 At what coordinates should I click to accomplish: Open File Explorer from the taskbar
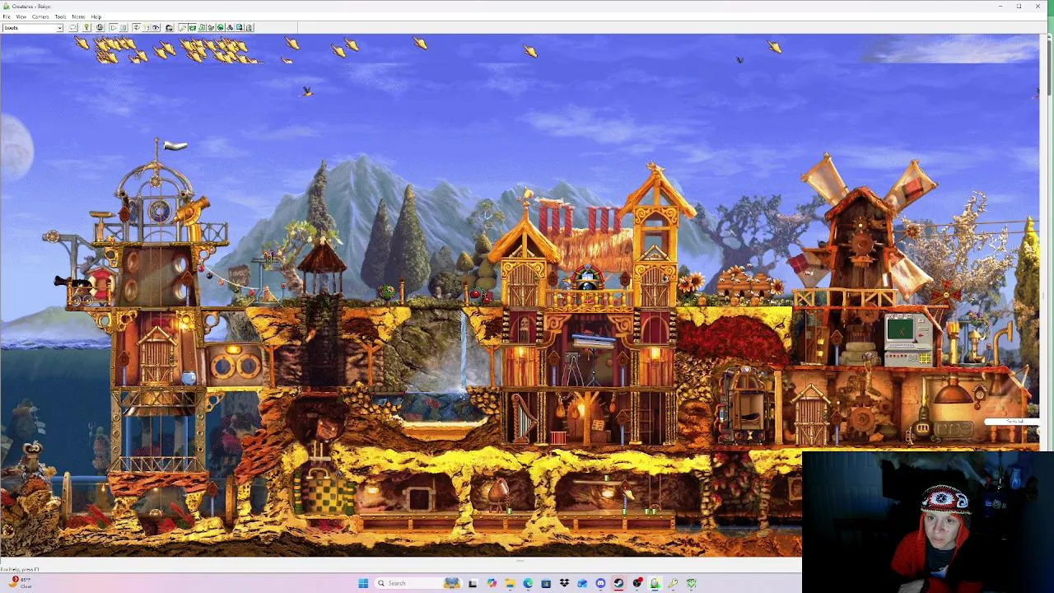click(510, 583)
